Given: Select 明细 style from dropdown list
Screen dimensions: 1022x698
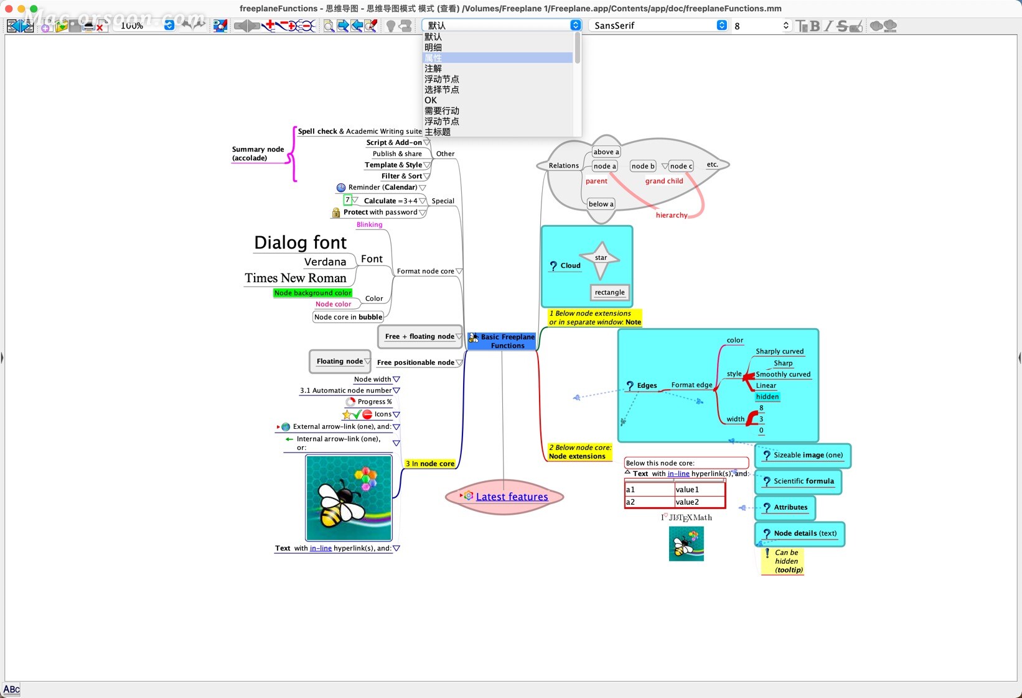Looking at the screenshot, I should coord(497,47).
